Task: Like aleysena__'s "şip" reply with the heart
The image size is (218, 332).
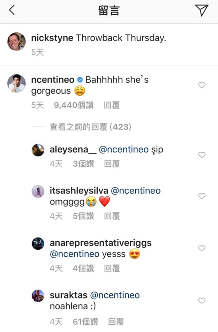Action: [202, 155]
